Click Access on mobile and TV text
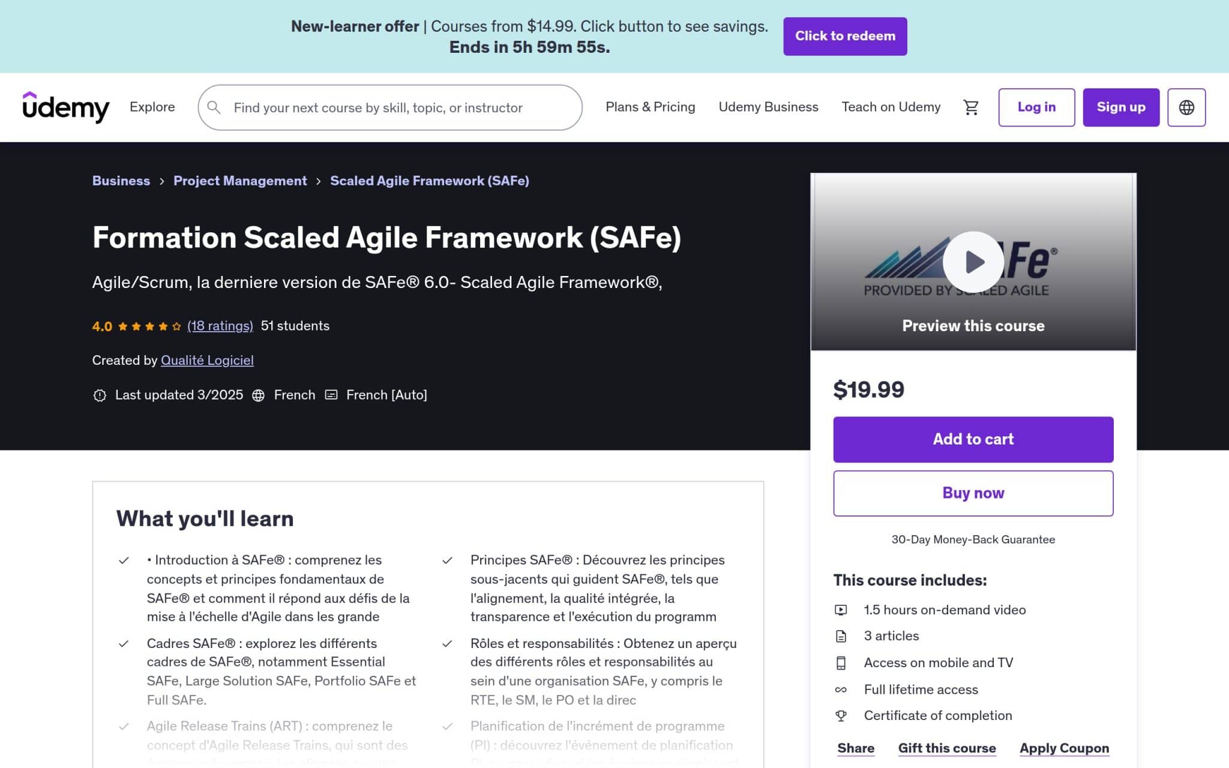The image size is (1229, 768). (x=938, y=663)
